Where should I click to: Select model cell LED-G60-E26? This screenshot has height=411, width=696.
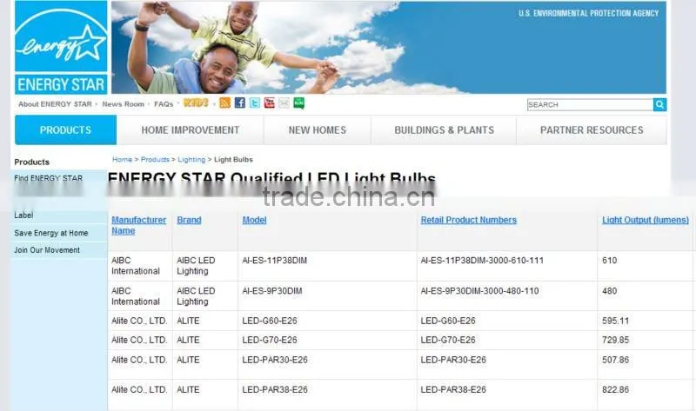[x=270, y=321]
